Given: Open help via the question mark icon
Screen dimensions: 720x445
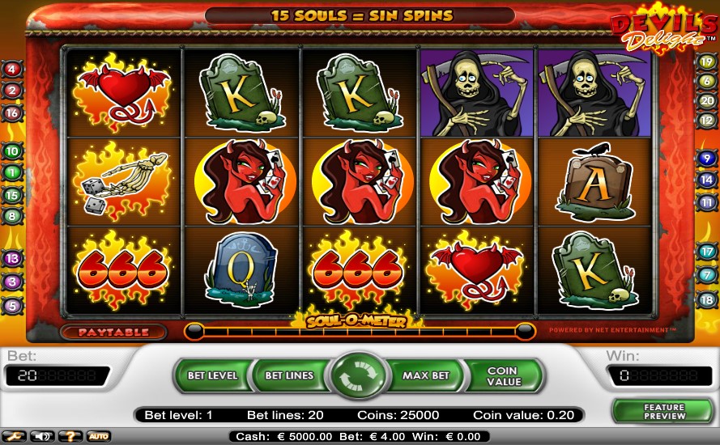Looking at the screenshot, I should point(70,436).
